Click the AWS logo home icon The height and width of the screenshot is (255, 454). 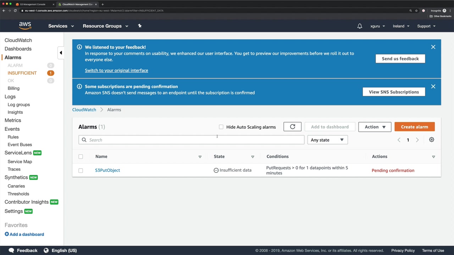[25, 26]
